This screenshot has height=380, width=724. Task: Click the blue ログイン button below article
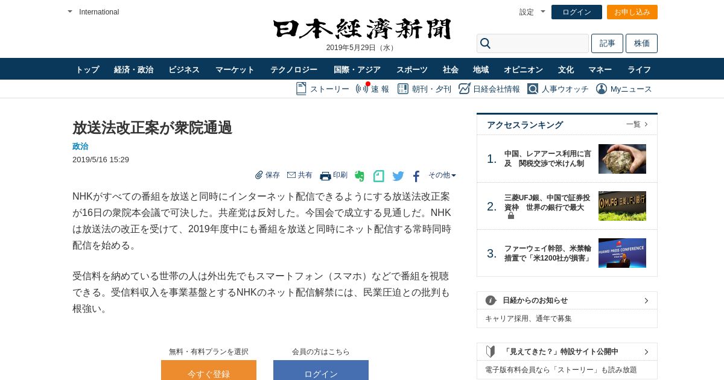[x=321, y=370]
